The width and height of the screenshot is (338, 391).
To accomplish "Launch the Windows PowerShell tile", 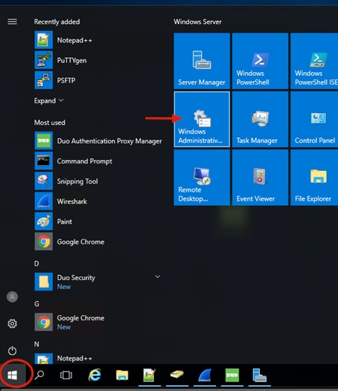I will click(x=260, y=61).
